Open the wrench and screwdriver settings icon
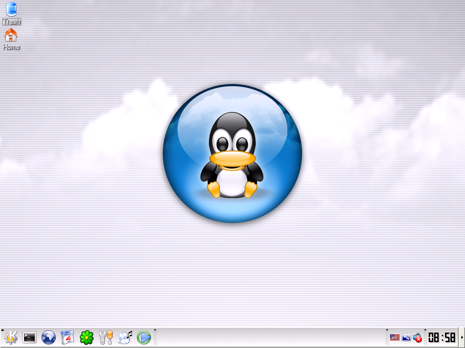This screenshot has height=348, width=465. pos(105,337)
